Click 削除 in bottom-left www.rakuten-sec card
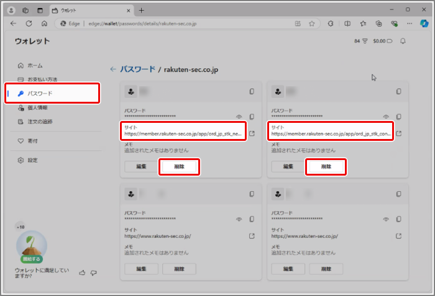This screenshot has width=435, height=296. pyautogui.click(x=179, y=269)
